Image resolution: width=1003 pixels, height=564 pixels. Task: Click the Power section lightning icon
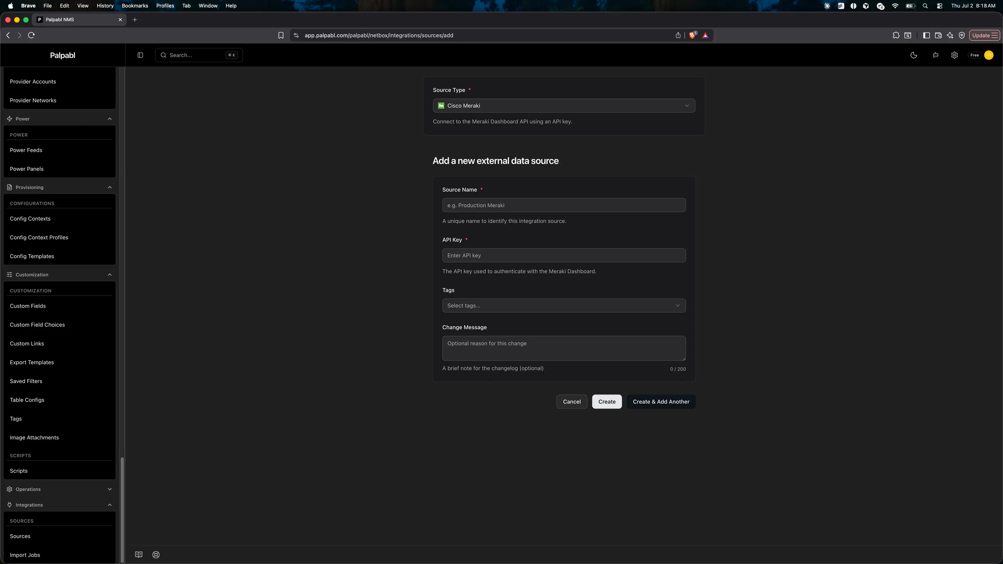[x=9, y=119]
